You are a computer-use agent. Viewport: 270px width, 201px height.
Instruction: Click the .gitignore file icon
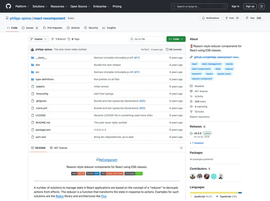(x=33, y=101)
